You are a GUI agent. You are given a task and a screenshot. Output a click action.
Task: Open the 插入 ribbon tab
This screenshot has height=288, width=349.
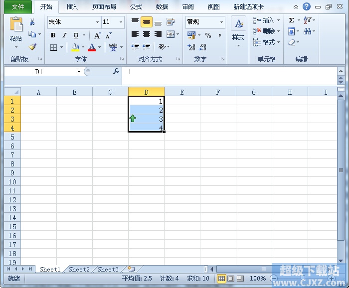72,7
